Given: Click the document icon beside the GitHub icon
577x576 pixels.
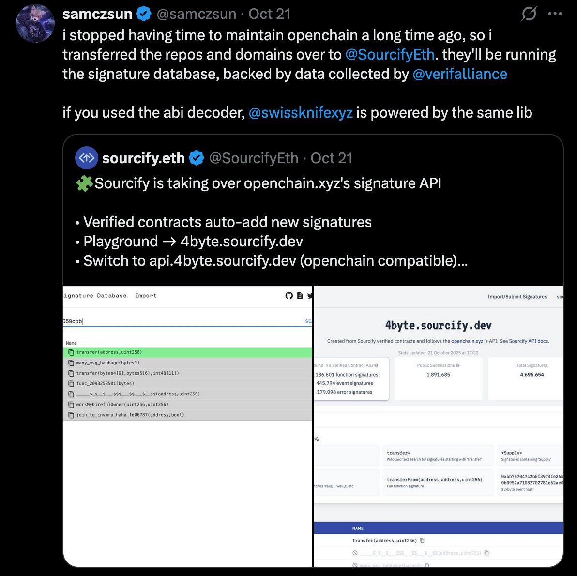Looking at the screenshot, I should point(300,296).
